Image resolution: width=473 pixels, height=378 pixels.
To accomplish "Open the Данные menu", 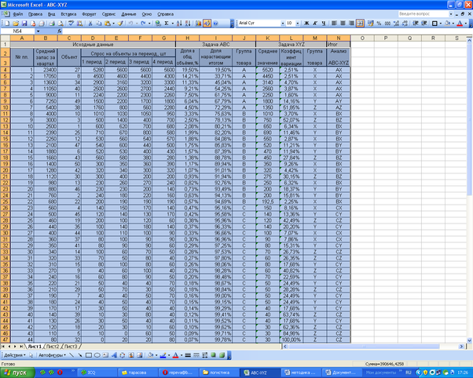I will point(128,14).
